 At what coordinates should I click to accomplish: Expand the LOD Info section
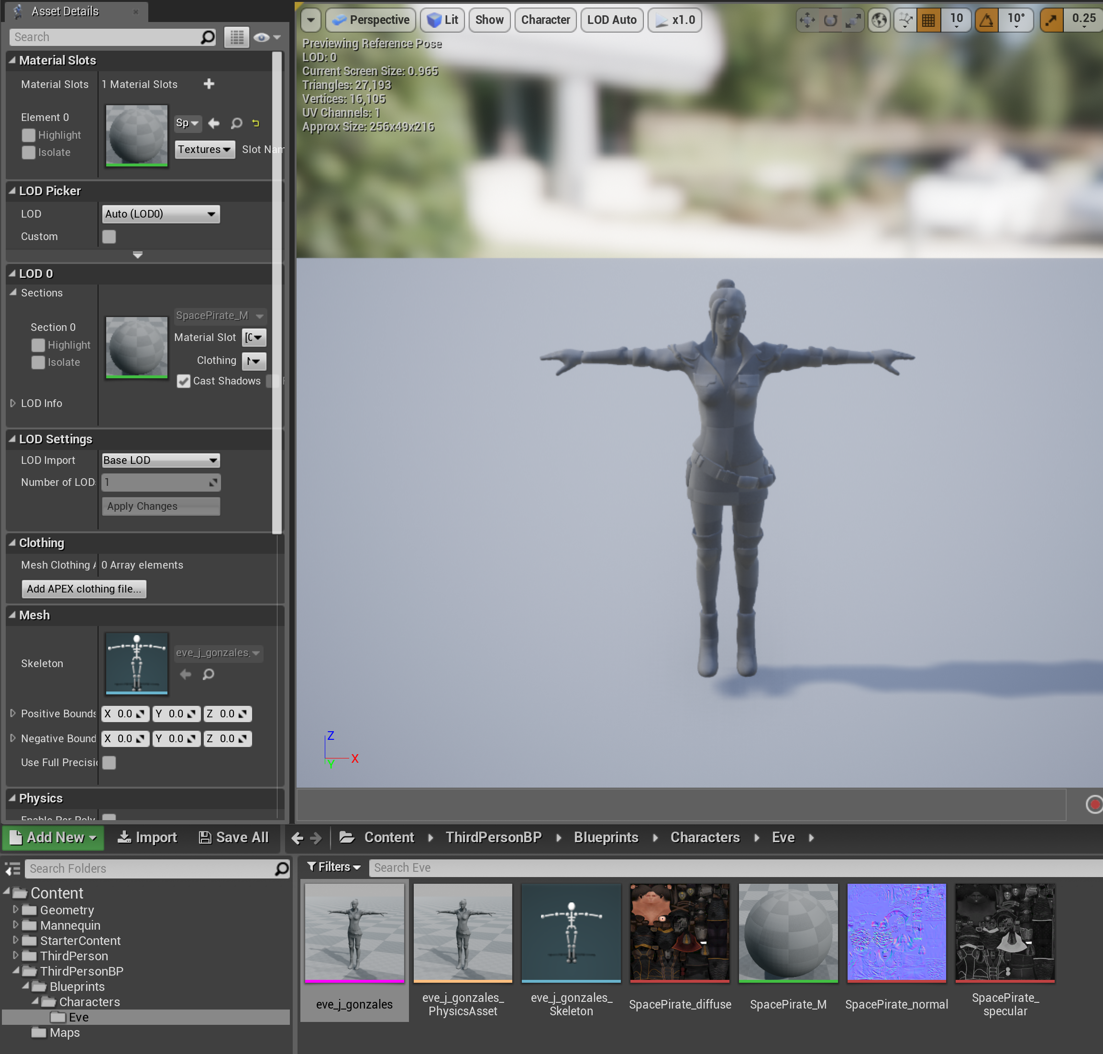coord(13,403)
